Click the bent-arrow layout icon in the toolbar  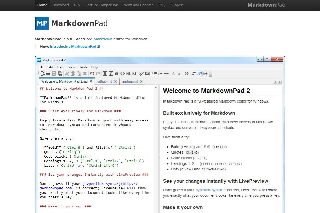tap(194, 73)
